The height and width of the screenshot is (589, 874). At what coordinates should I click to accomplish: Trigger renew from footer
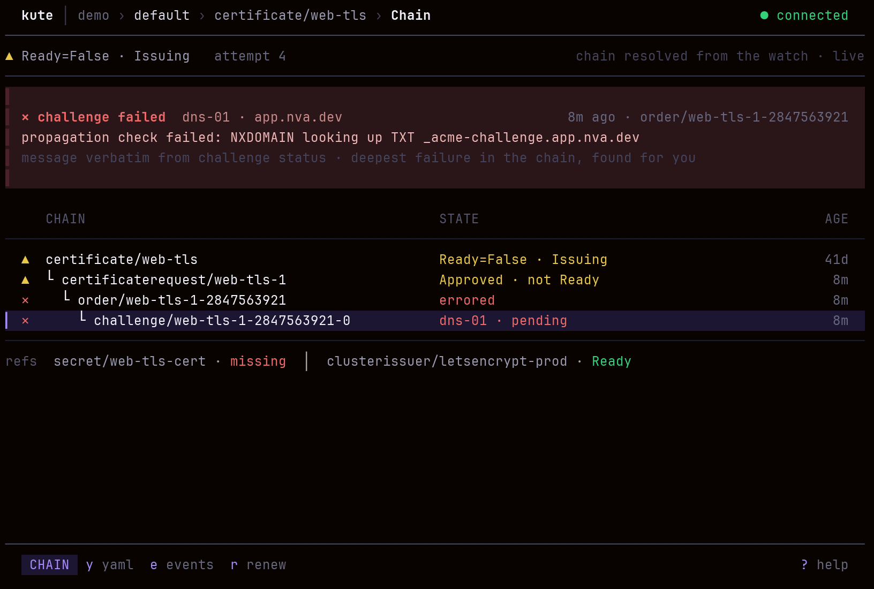pyautogui.click(x=258, y=565)
